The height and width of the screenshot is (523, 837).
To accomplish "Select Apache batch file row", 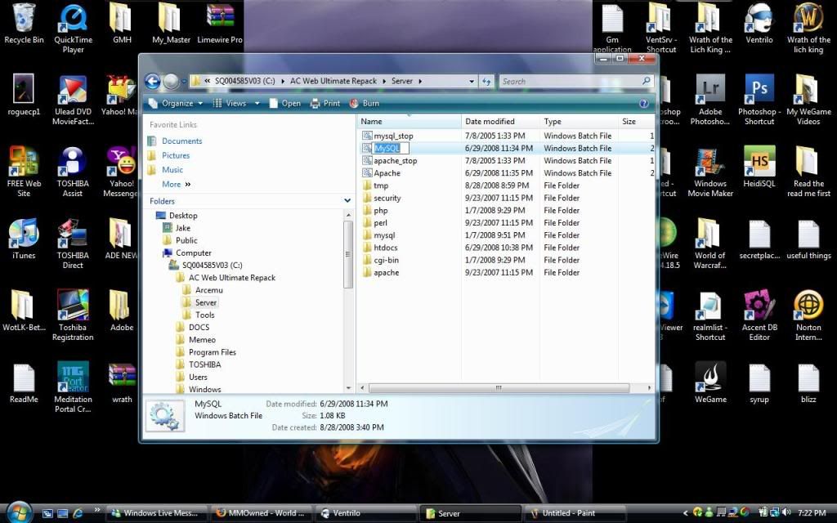I will coord(507,173).
